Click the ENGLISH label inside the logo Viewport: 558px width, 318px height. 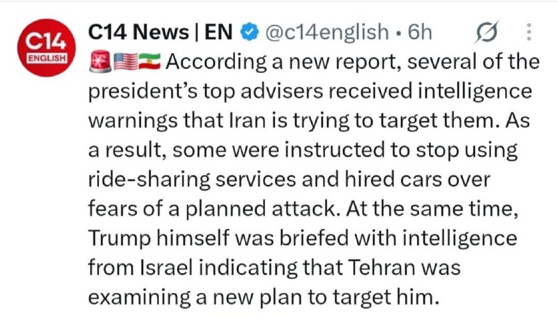(x=47, y=58)
